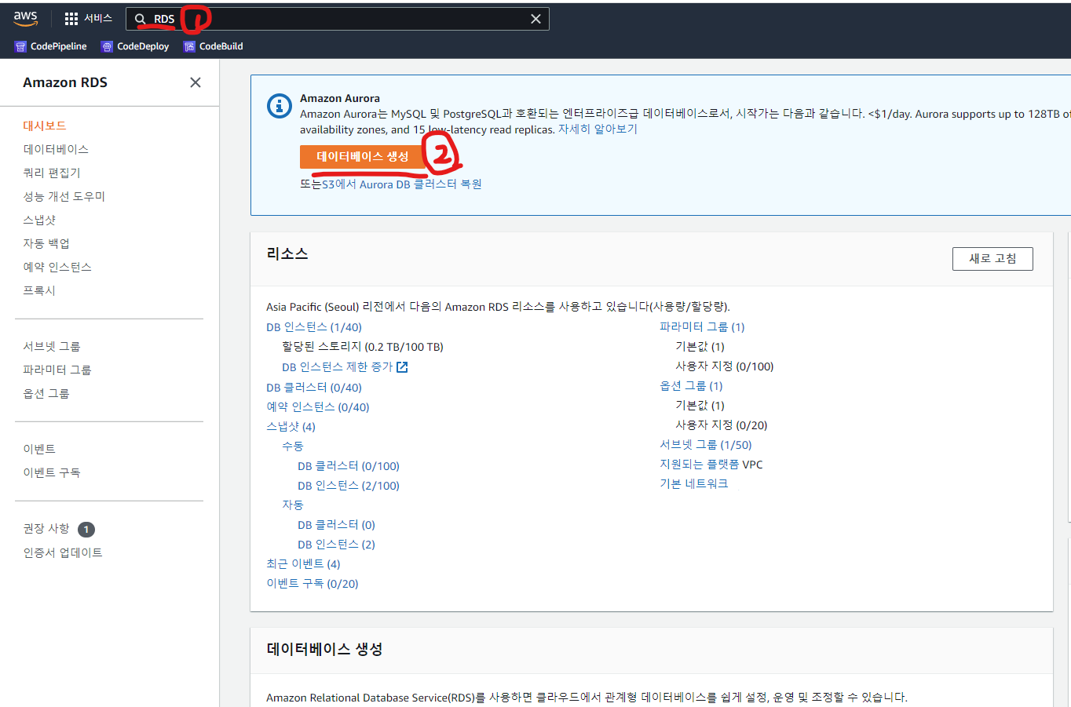The image size is (1071, 707).
Task: Open S3에서 Aurora DB 클러스터 복원 link
Action: tap(402, 184)
